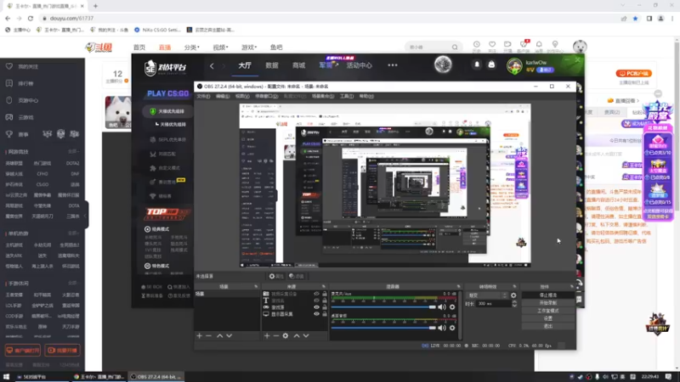680x382 pixels.
Task: Click the Filters button above sources
Action: tap(297, 276)
